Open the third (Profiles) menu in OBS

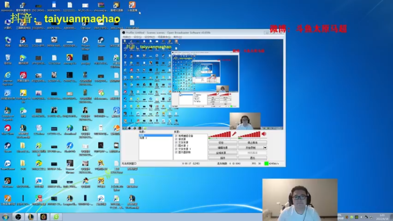coord(149,37)
